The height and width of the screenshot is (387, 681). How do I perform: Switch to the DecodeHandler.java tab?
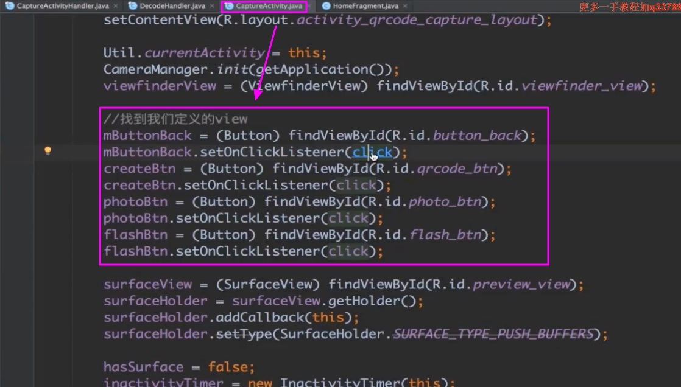click(x=172, y=5)
